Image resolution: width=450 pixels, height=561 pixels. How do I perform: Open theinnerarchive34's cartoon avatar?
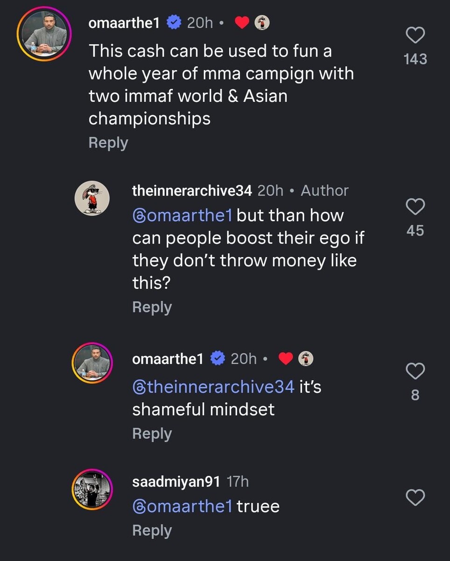(92, 198)
